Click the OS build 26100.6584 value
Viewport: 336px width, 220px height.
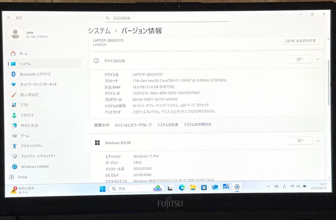tap(142, 175)
